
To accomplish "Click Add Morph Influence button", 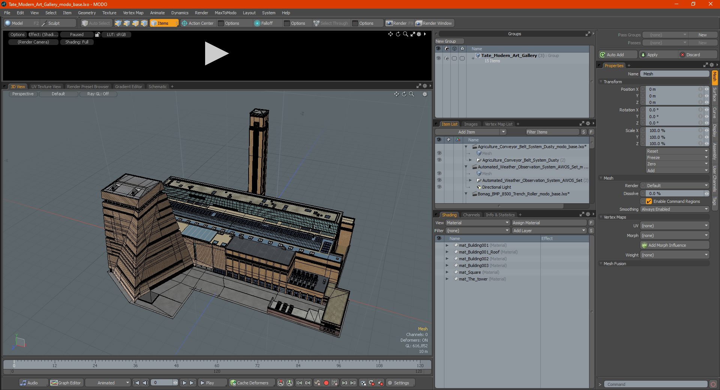I will 675,245.
